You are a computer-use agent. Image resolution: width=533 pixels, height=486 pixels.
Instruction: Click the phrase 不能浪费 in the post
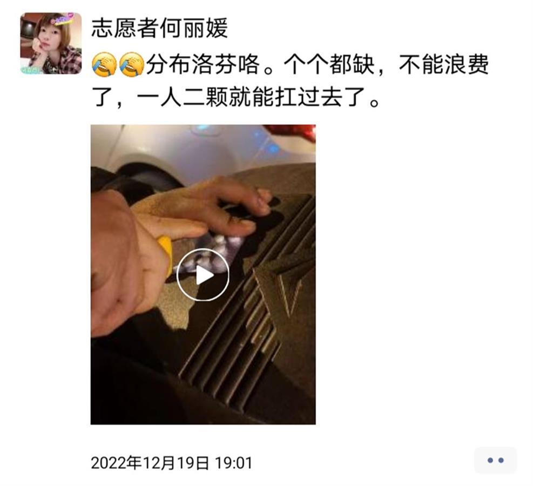click(444, 64)
